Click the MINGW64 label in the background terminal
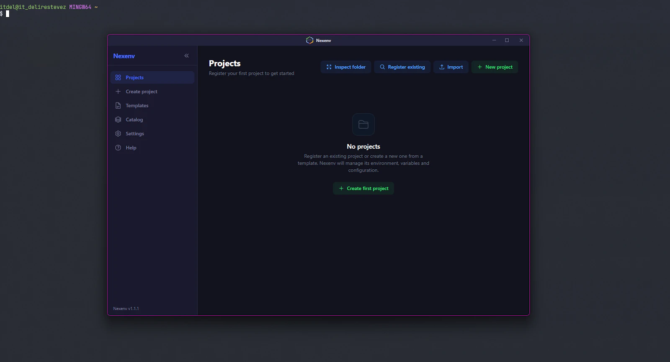Viewport: 670px width, 362px height. pos(80,7)
